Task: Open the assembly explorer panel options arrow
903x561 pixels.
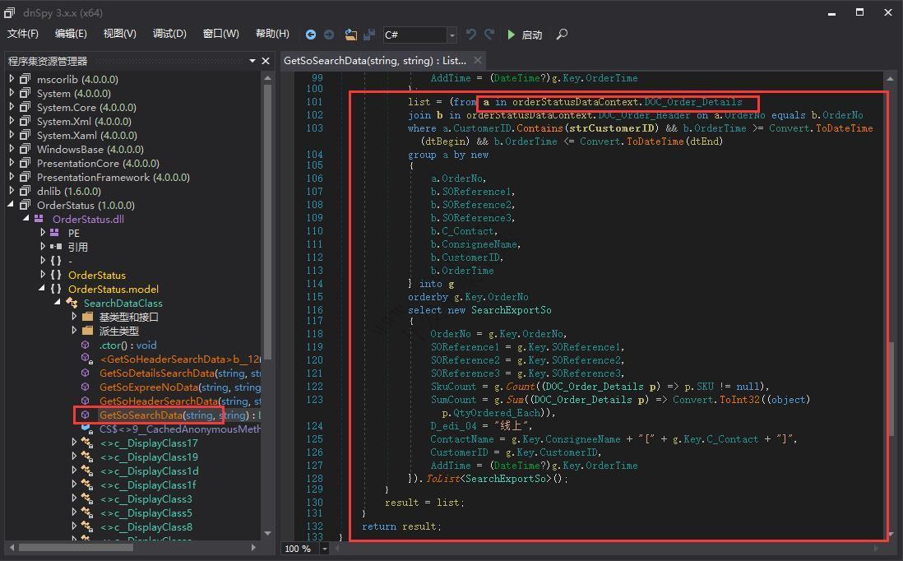Action: [x=252, y=61]
